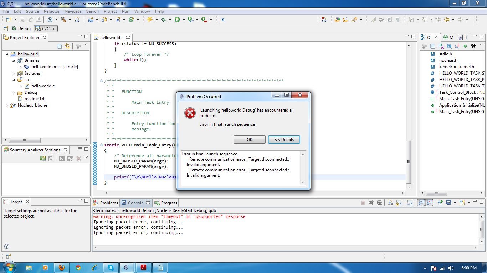The height and width of the screenshot is (273, 487).
Task: Switch to the Problems tab
Action: (106, 203)
